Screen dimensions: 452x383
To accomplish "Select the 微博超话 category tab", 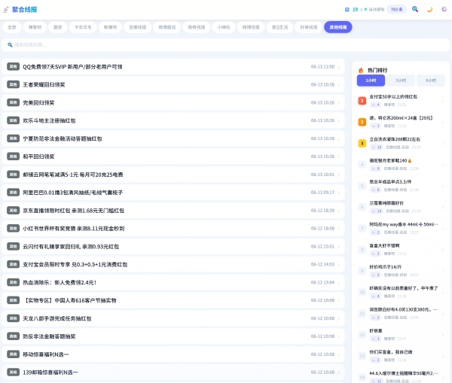I will 167,27.
